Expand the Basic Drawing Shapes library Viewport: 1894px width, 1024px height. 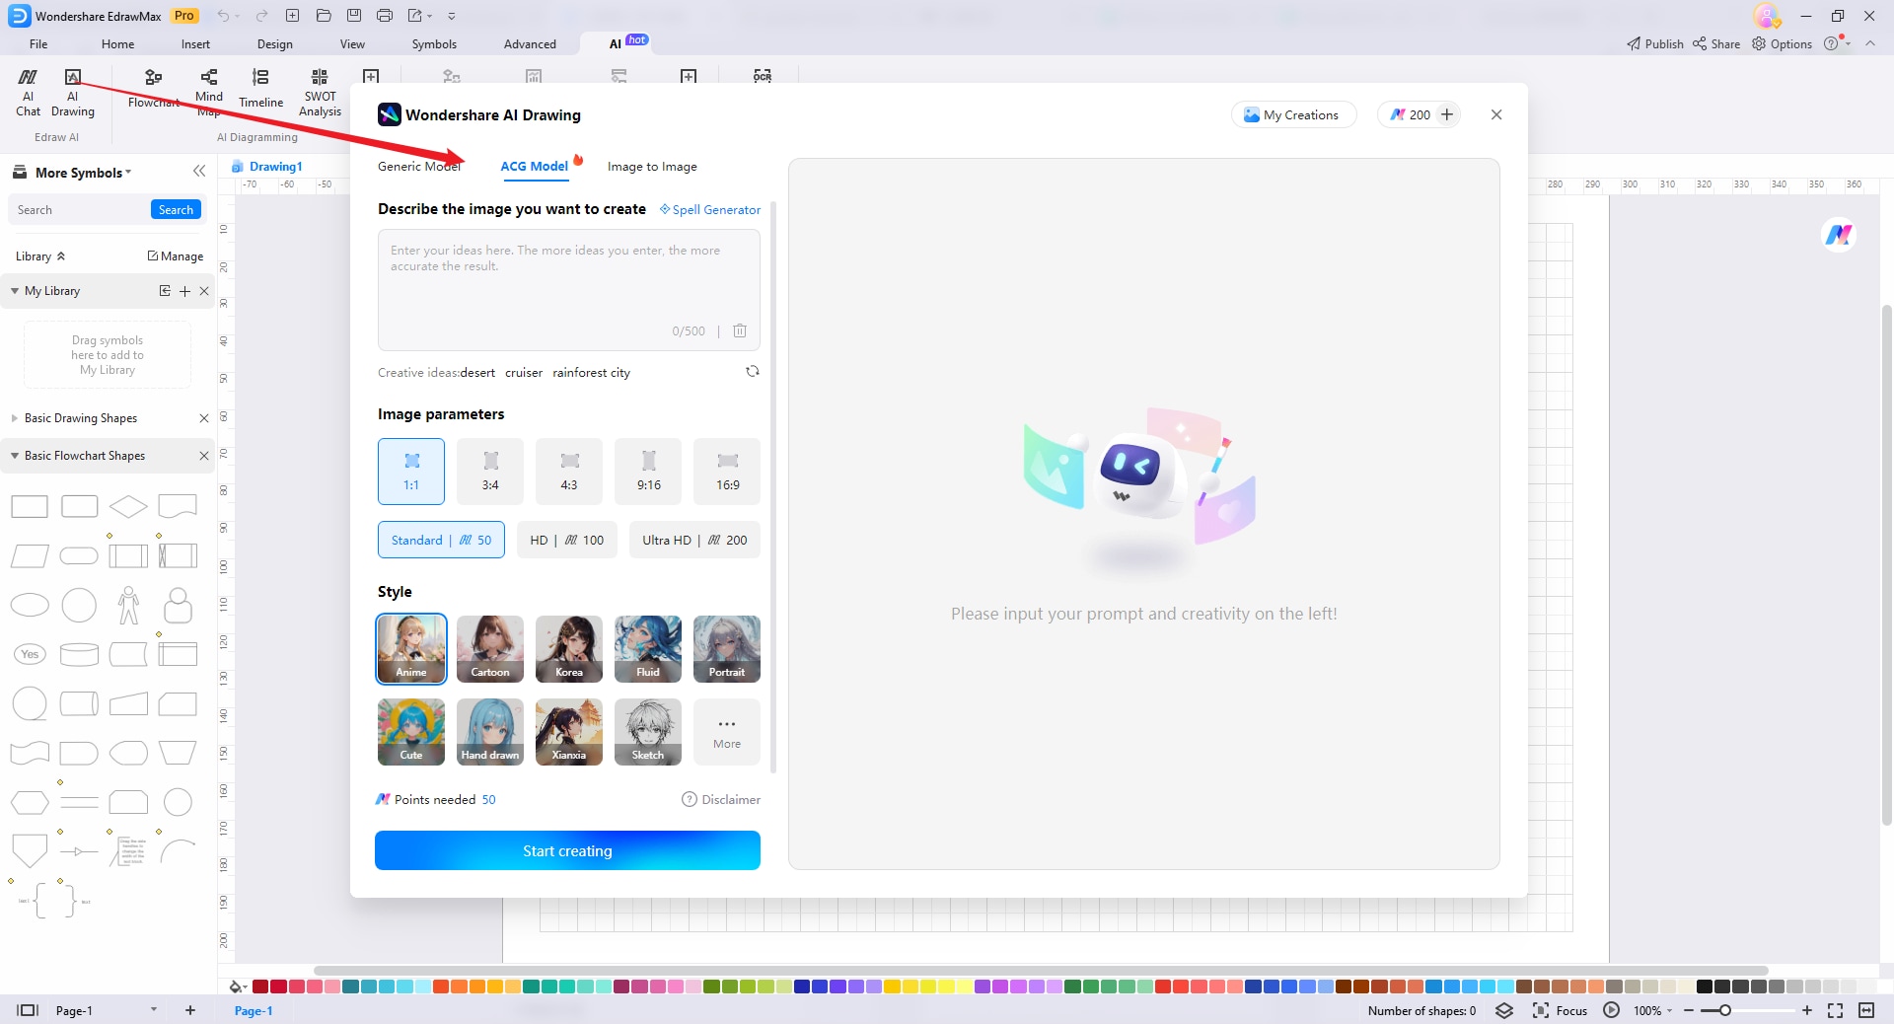pos(15,418)
